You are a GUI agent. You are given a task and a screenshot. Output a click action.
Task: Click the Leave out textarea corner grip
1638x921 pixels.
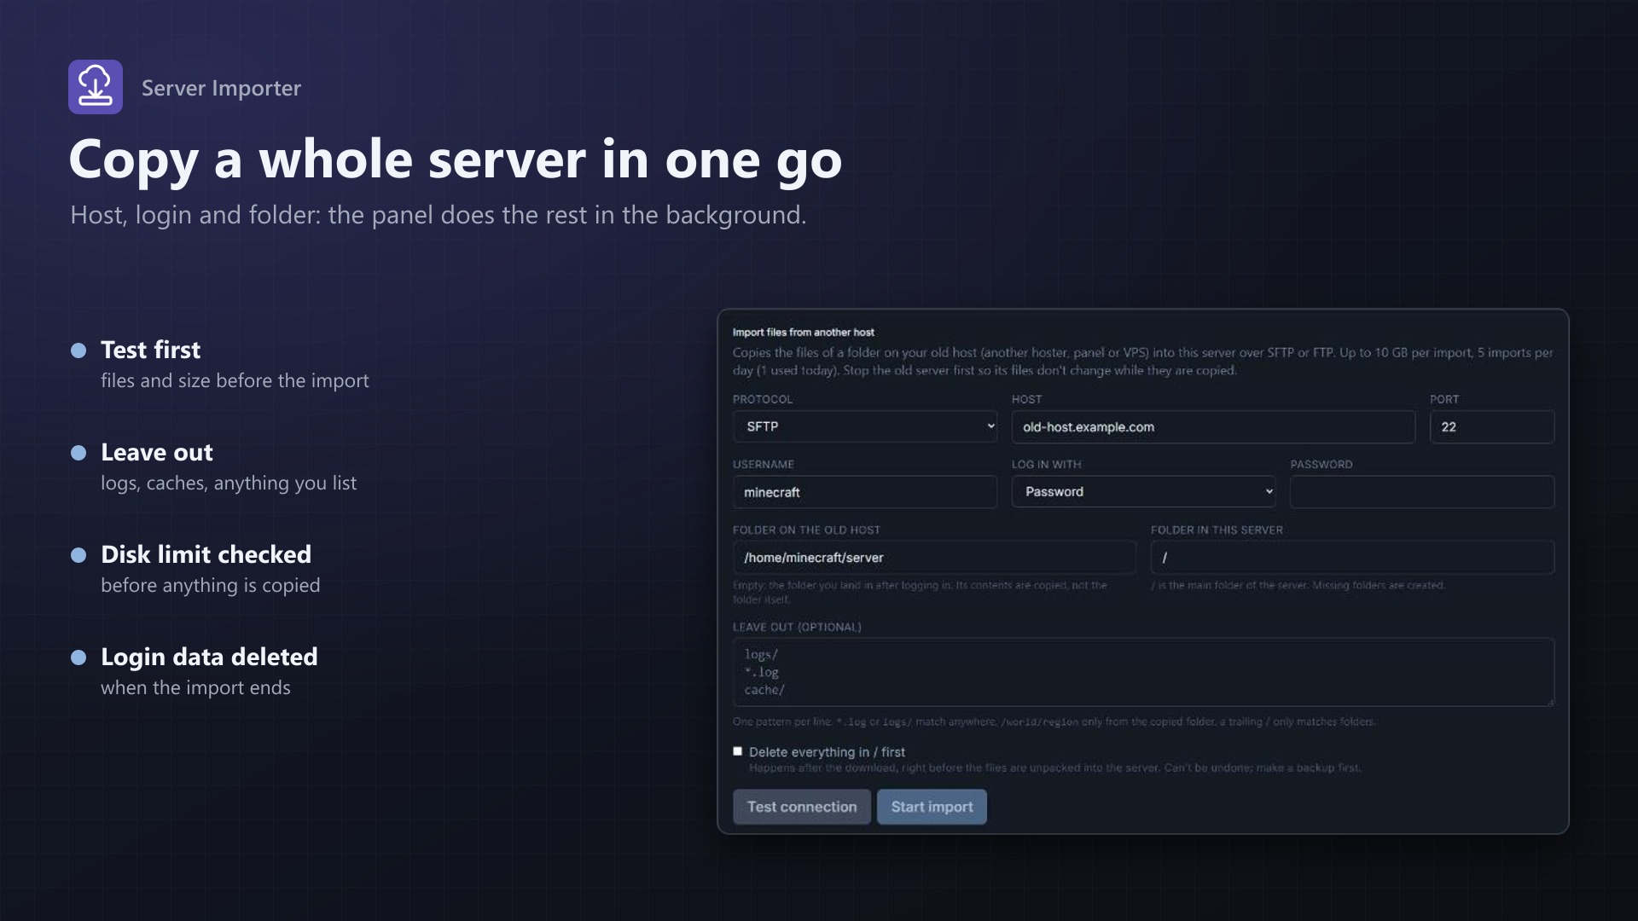click(x=1550, y=702)
